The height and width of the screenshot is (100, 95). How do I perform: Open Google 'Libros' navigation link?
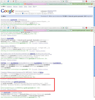(x=25, y=6)
